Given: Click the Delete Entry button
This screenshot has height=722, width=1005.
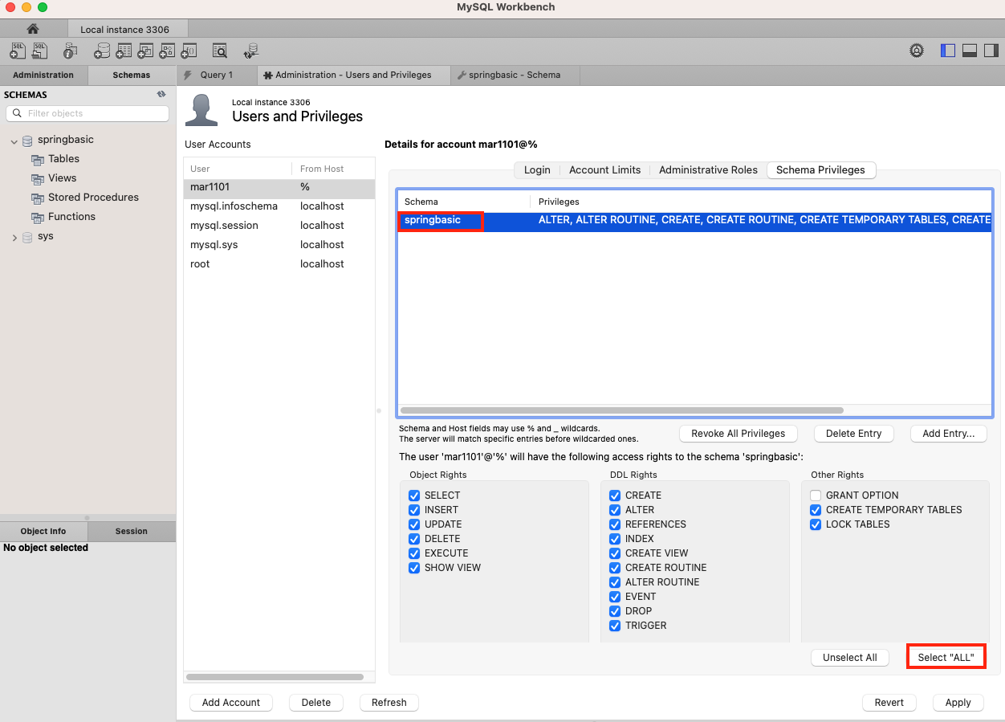Looking at the screenshot, I should (x=853, y=434).
